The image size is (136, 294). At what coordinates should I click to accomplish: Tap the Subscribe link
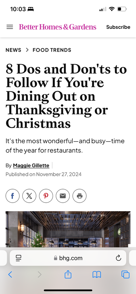click(118, 27)
